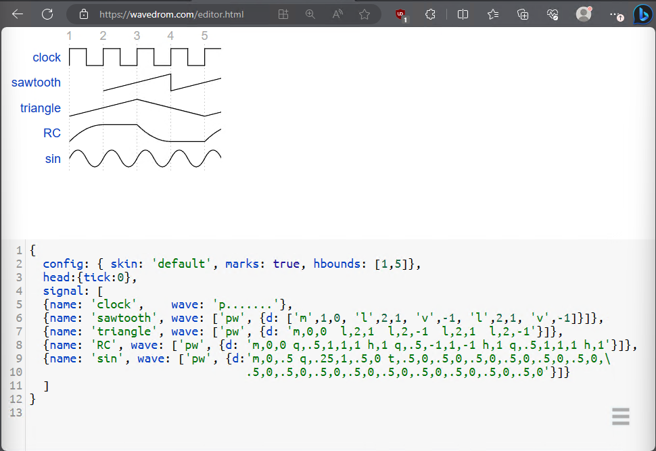656x451 pixels.
Task: Open the browser Extensions puzzle icon
Action: (429, 14)
